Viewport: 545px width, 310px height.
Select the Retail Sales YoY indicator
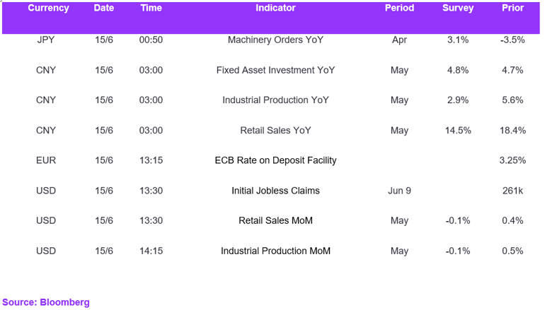pyautogui.click(x=275, y=131)
